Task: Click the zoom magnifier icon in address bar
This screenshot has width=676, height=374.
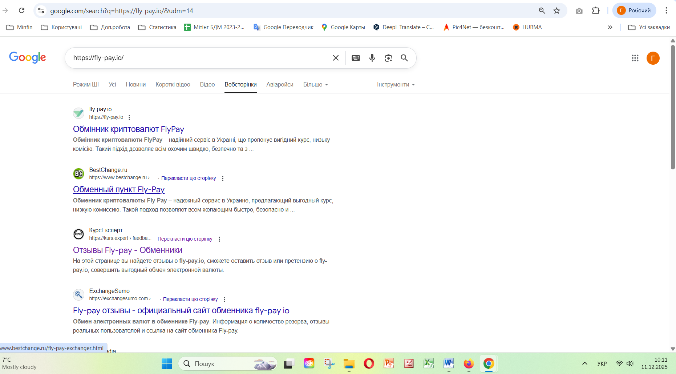Action: click(x=542, y=11)
